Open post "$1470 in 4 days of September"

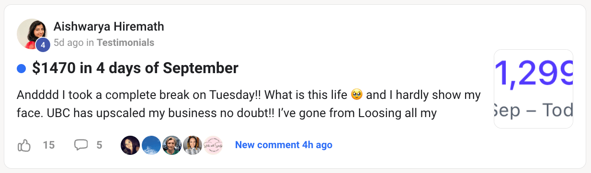pos(135,69)
